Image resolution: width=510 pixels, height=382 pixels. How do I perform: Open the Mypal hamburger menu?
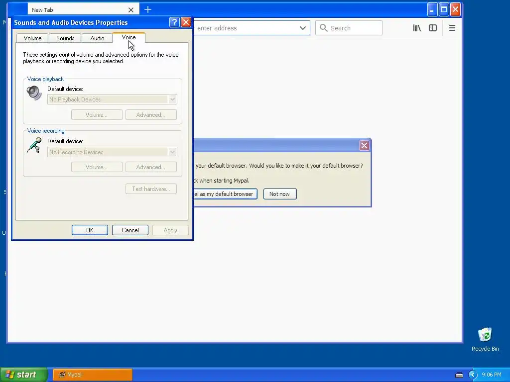click(x=452, y=28)
